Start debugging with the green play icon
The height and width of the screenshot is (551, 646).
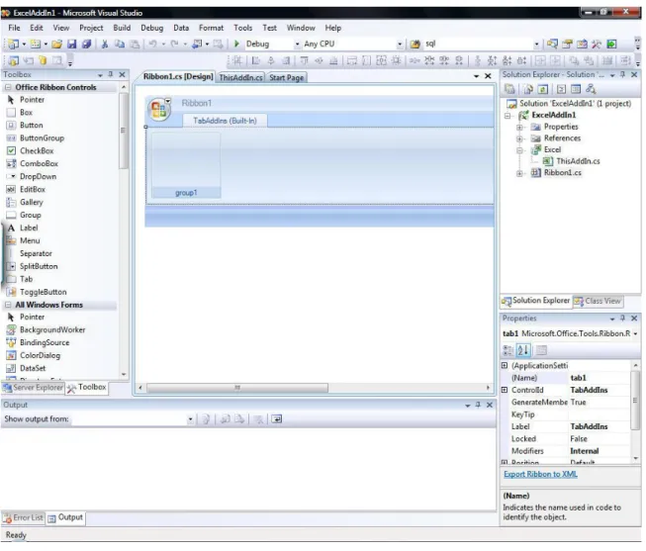pos(236,44)
